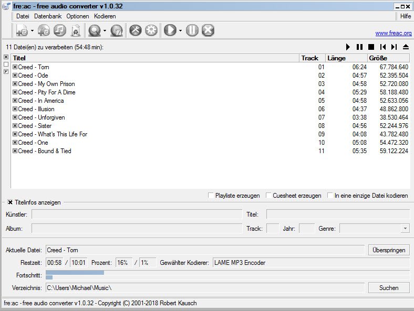Click the clear joblist trash icon
The image size is (414, 311).
[75, 30]
